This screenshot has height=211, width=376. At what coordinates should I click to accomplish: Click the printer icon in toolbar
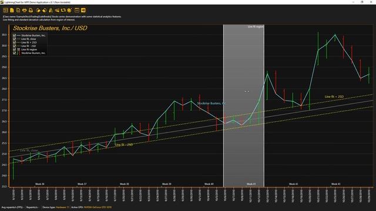pyautogui.click(x=25, y=11)
